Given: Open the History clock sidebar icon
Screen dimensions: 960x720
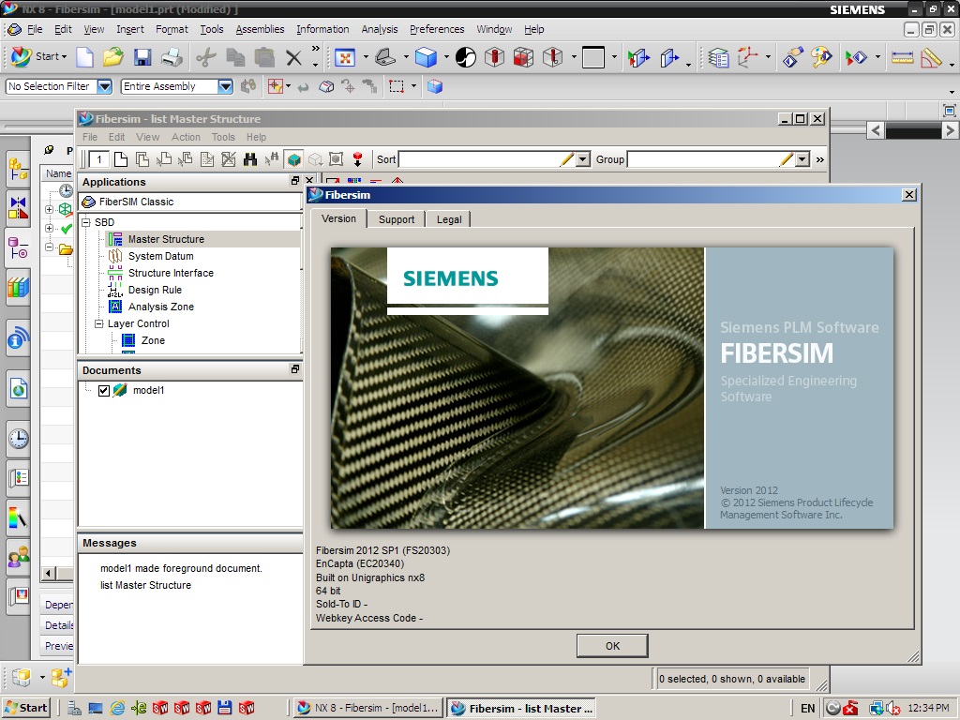Looking at the screenshot, I should (x=19, y=439).
